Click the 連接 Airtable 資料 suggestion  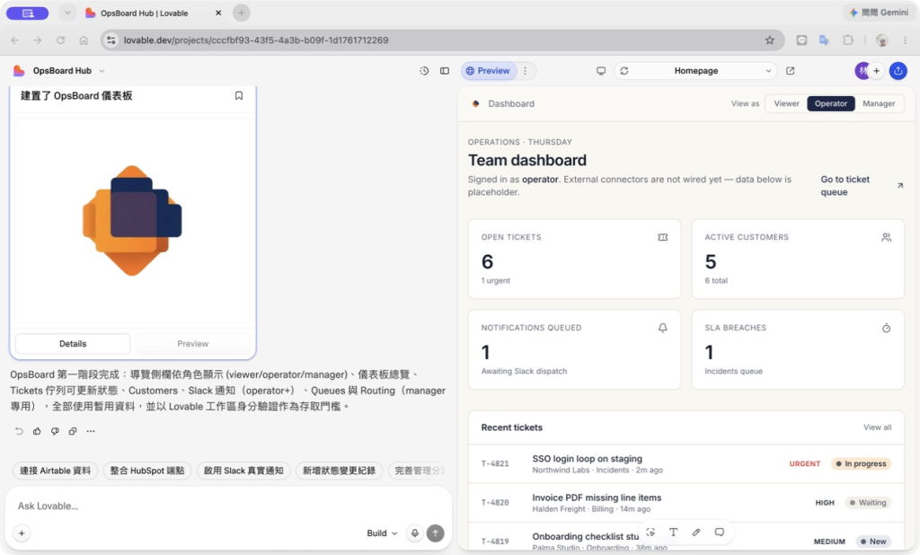coord(55,471)
